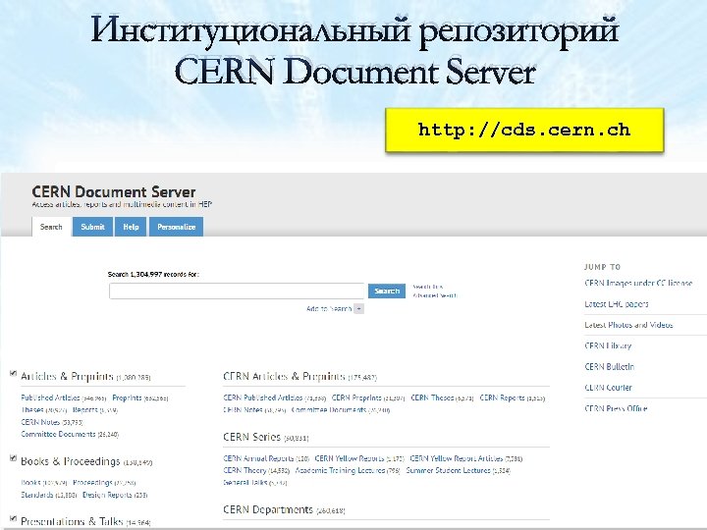The width and height of the screenshot is (707, 530).
Task: Open the Presentations & Talks heading
Action: (x=72, y=521)
